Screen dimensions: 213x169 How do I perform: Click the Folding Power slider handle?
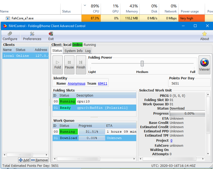pos(142,63)
